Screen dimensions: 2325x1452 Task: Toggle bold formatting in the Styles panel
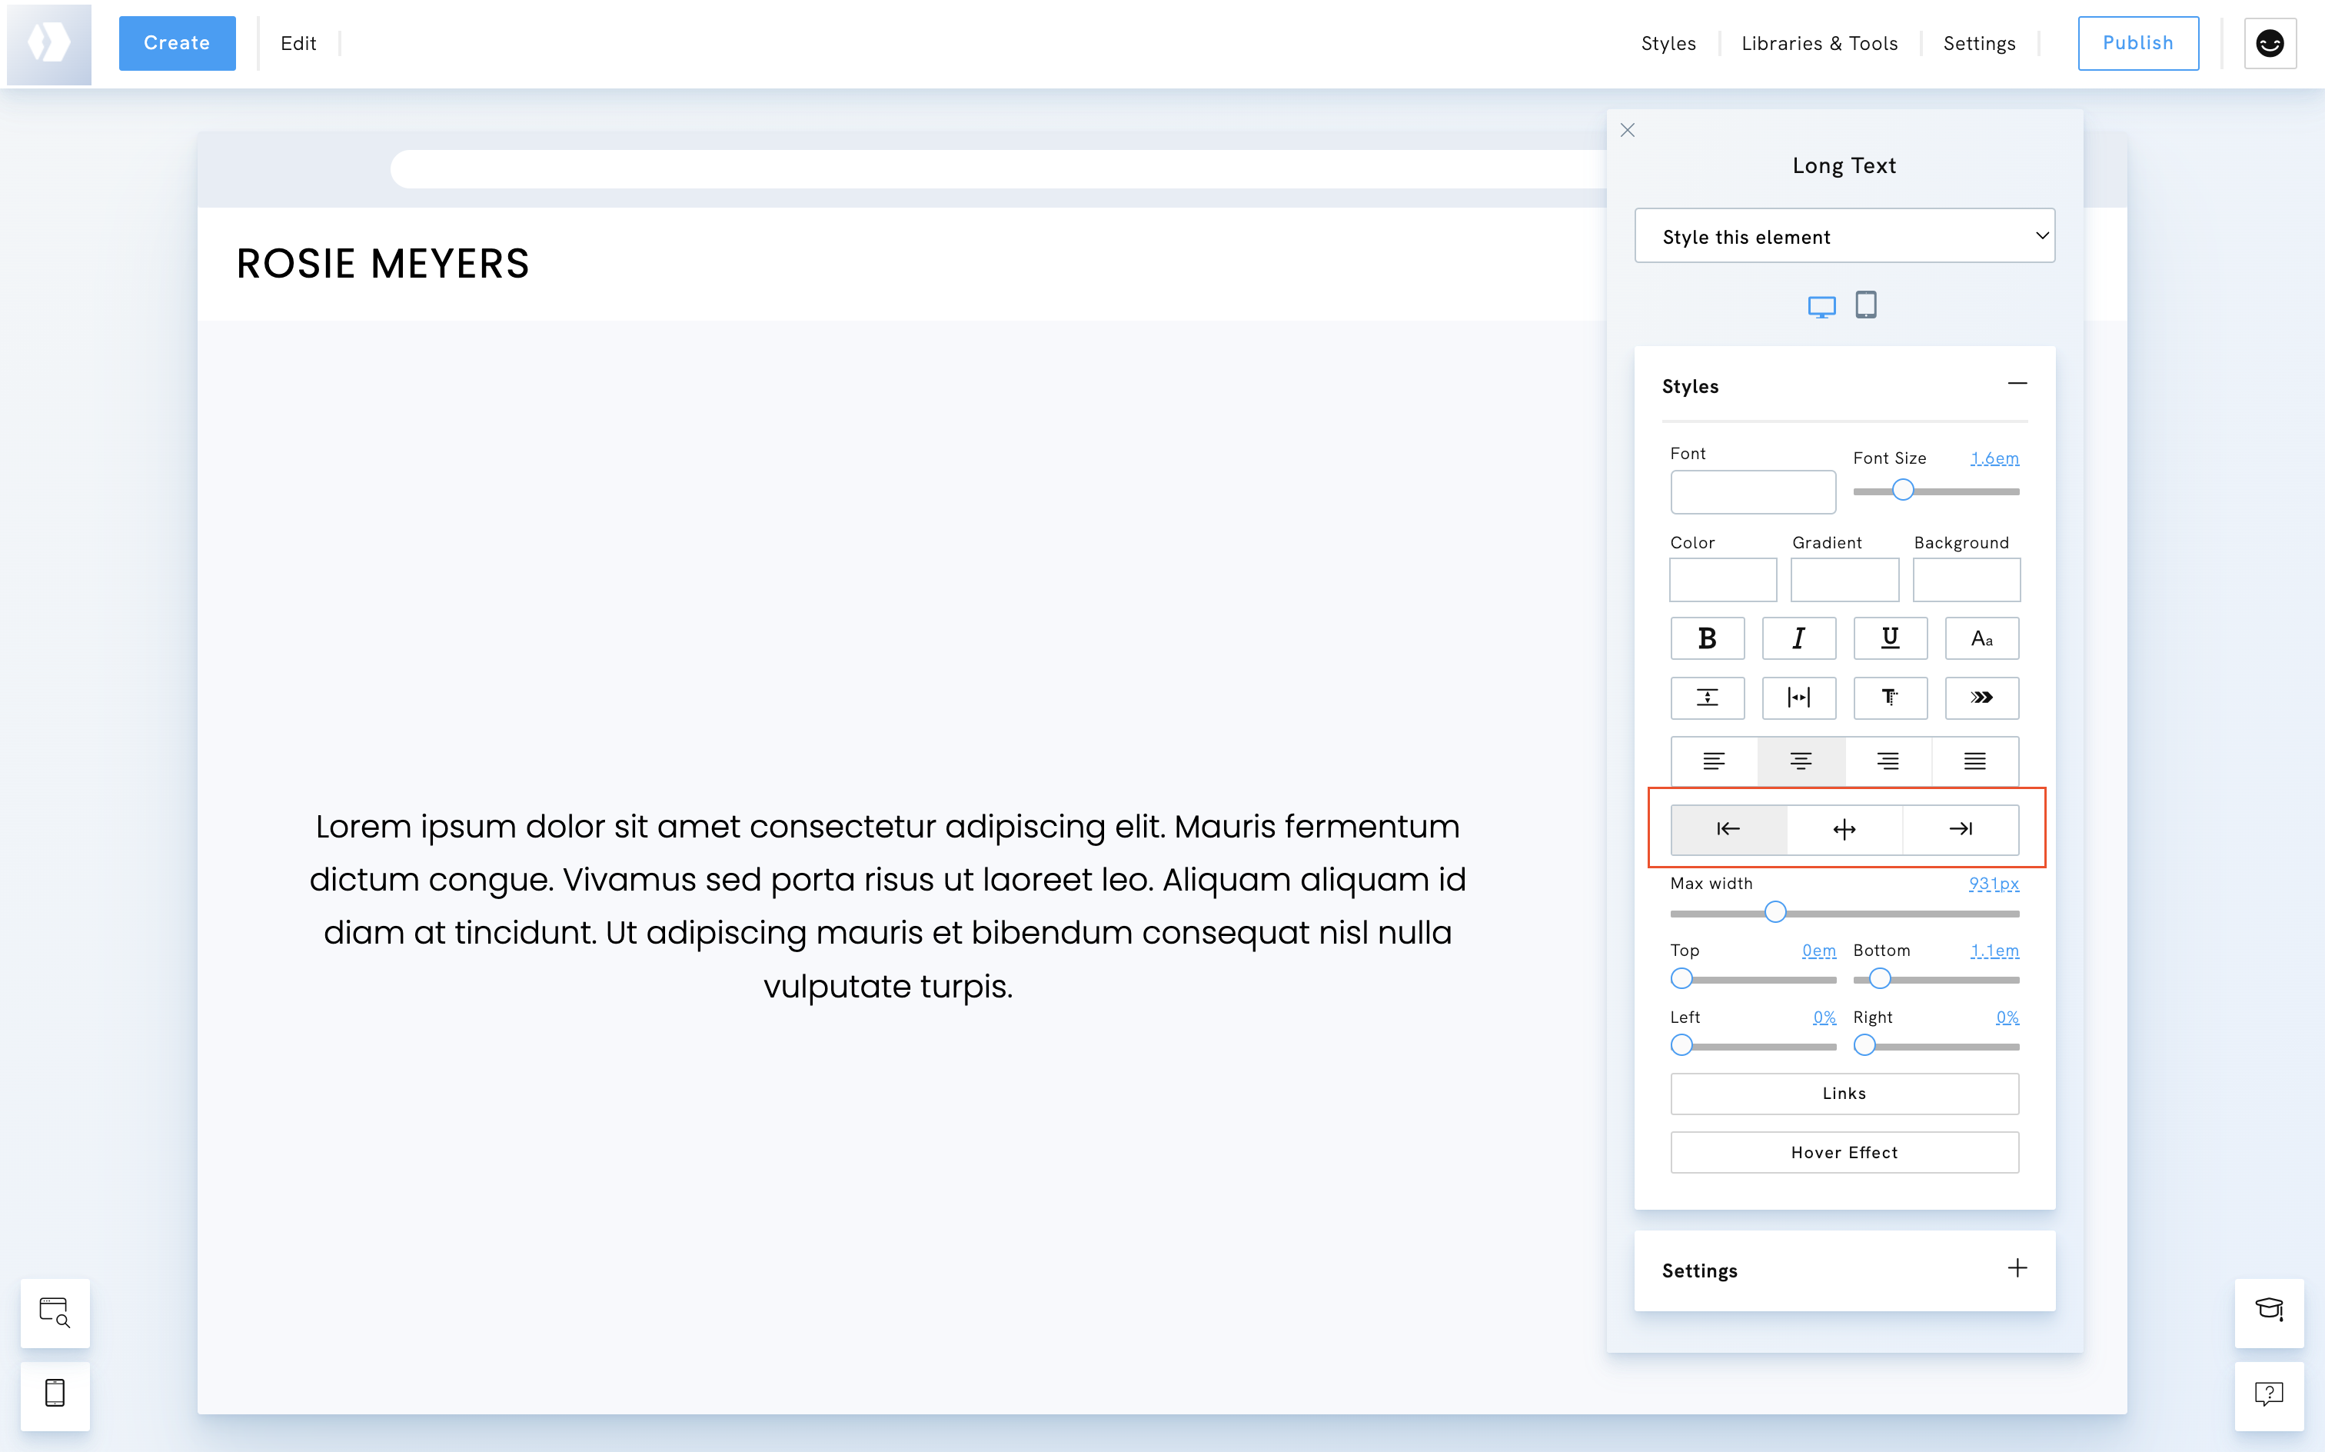(x=1708, y=638)
